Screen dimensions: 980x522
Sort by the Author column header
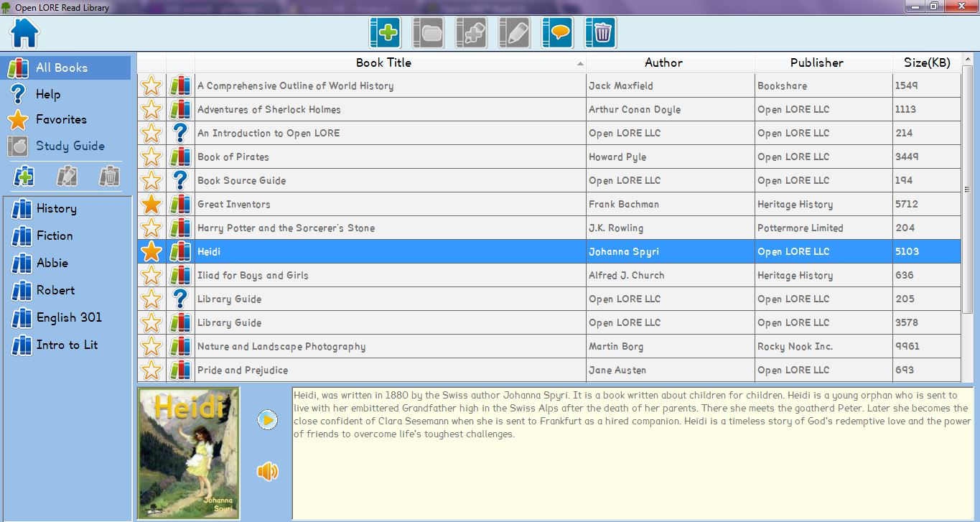671,62
